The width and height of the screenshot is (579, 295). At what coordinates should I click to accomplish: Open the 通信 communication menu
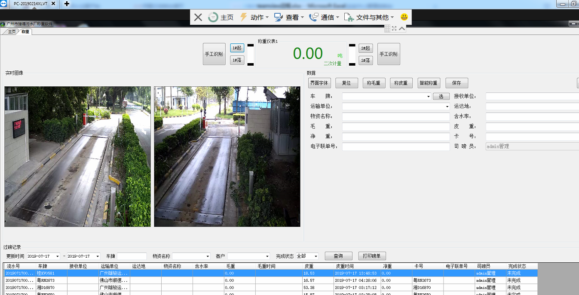324,17
